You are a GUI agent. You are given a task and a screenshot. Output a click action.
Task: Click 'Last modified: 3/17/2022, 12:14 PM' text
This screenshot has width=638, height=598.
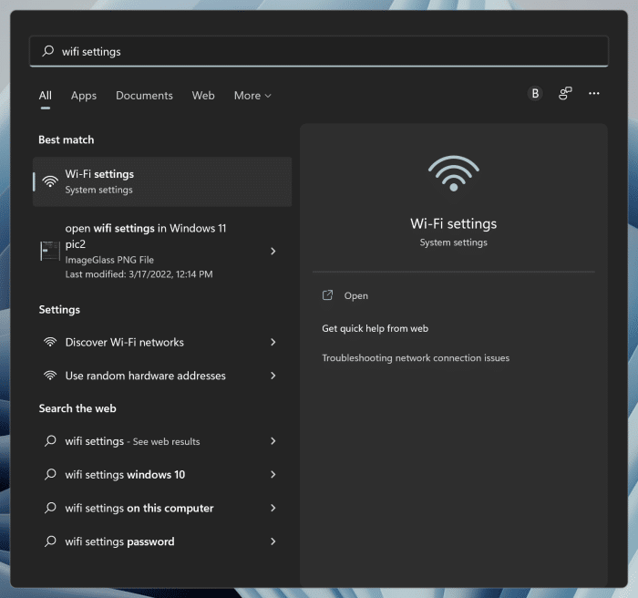tap(139, 274)
